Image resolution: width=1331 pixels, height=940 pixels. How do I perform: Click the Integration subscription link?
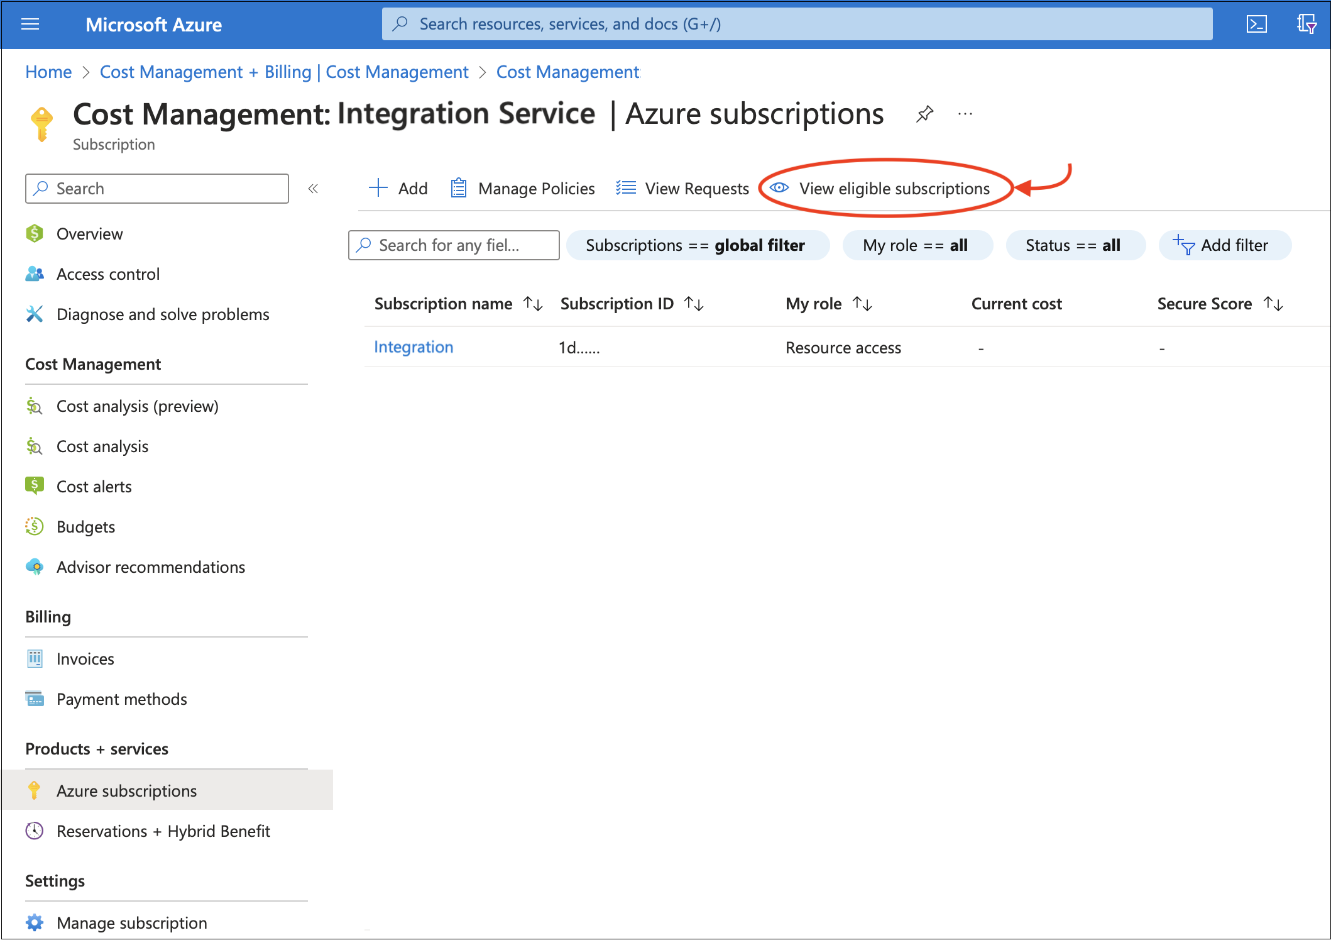(413, 347)
